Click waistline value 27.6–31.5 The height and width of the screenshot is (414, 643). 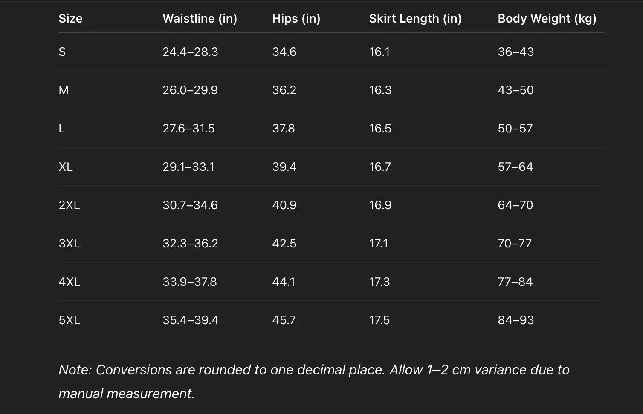click(x=188, y=129)
